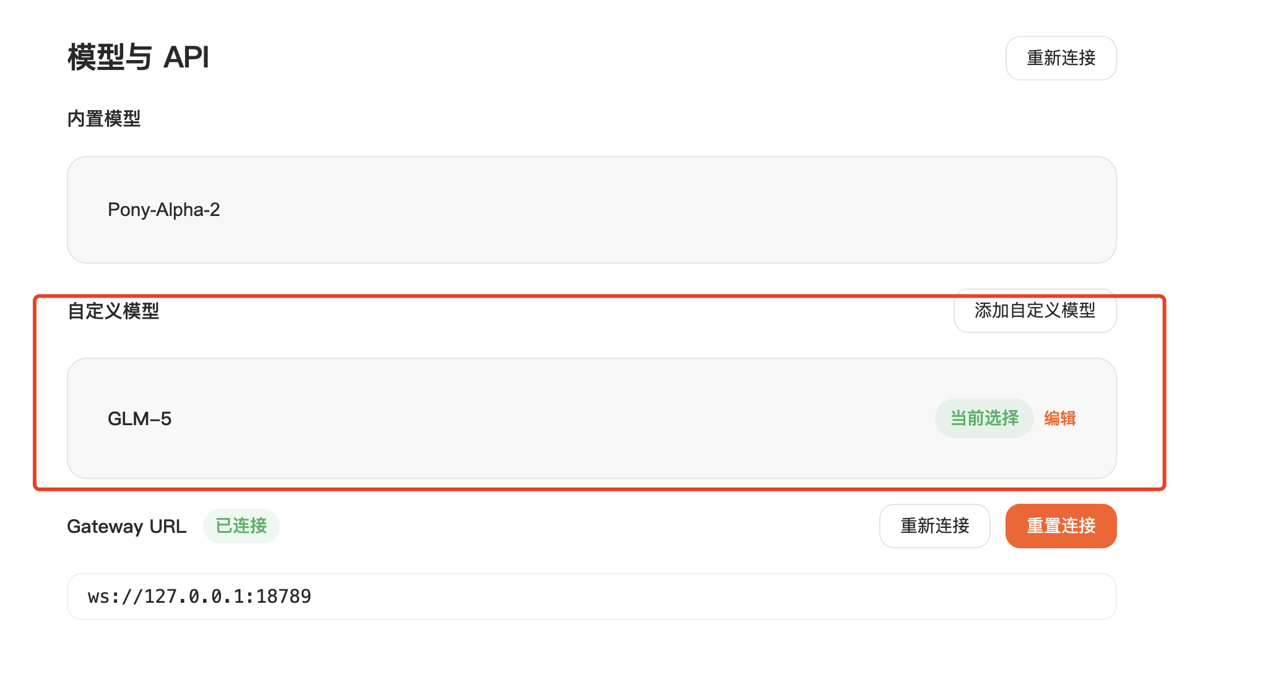Click the orange 重置连接 button
Screen dimensions: 1273x682
pyautogui.click(x=1061, y=526)
